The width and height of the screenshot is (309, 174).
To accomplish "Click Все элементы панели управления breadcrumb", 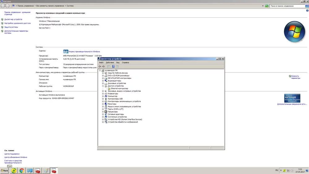I will click(x=50, y=6).
